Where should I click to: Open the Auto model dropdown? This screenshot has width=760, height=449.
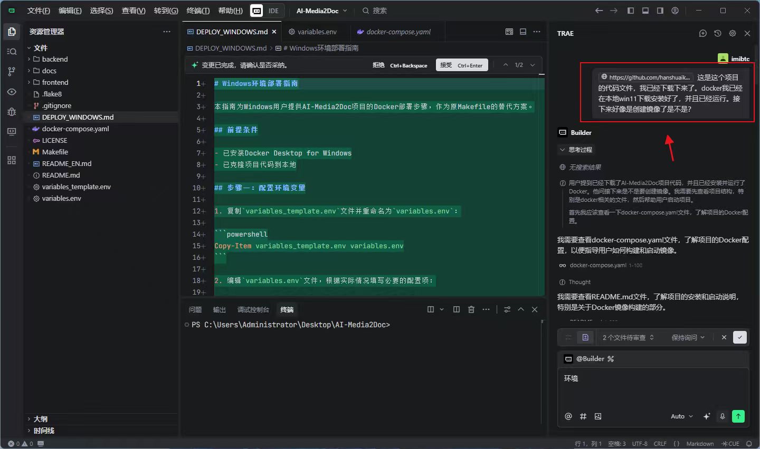[681, 416]
